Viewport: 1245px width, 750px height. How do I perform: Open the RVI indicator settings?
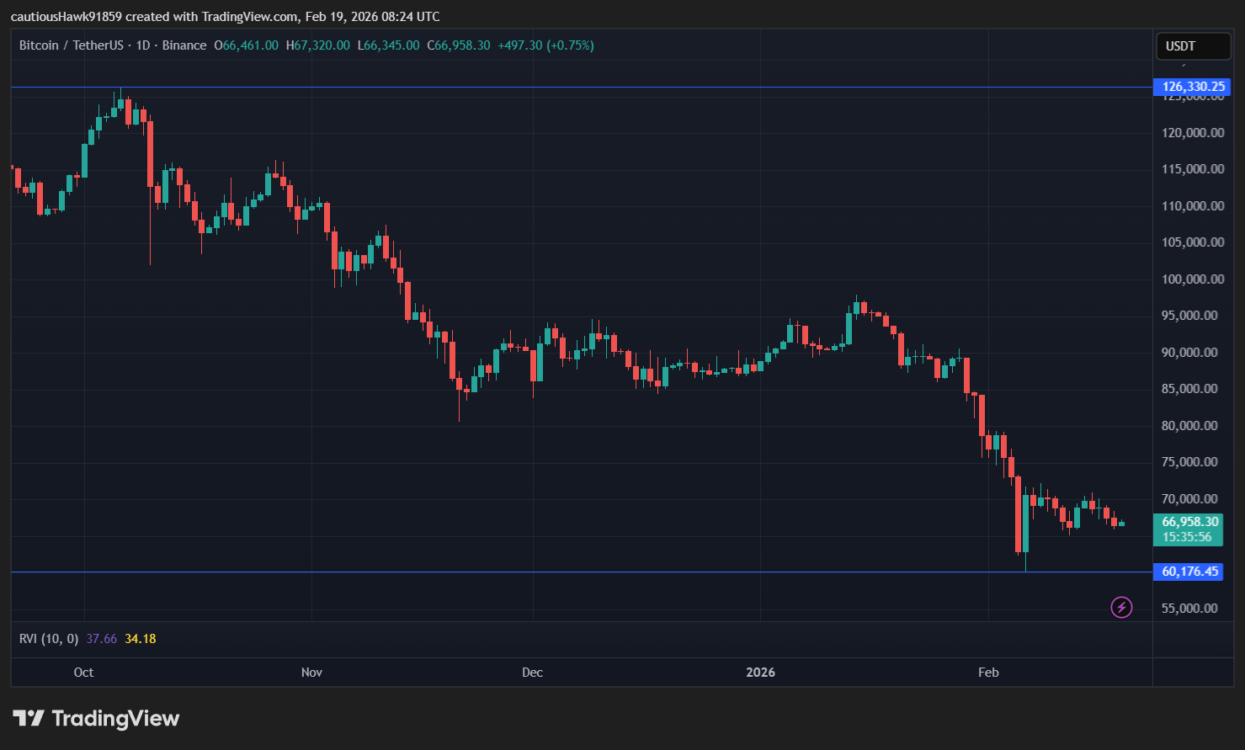[48, 638]
